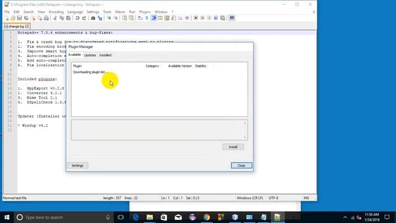The height and width of the screenshot is (223, 396).
Task: Click the New file toolbar icon
Action: pyautogui.click(x=7, y=18)
